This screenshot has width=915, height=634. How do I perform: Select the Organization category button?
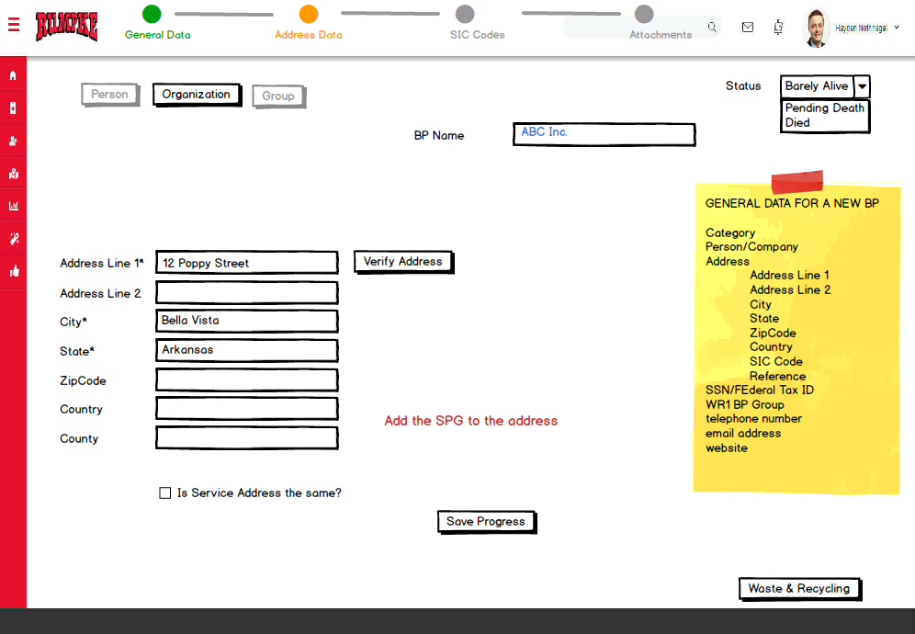pos(197,95)
